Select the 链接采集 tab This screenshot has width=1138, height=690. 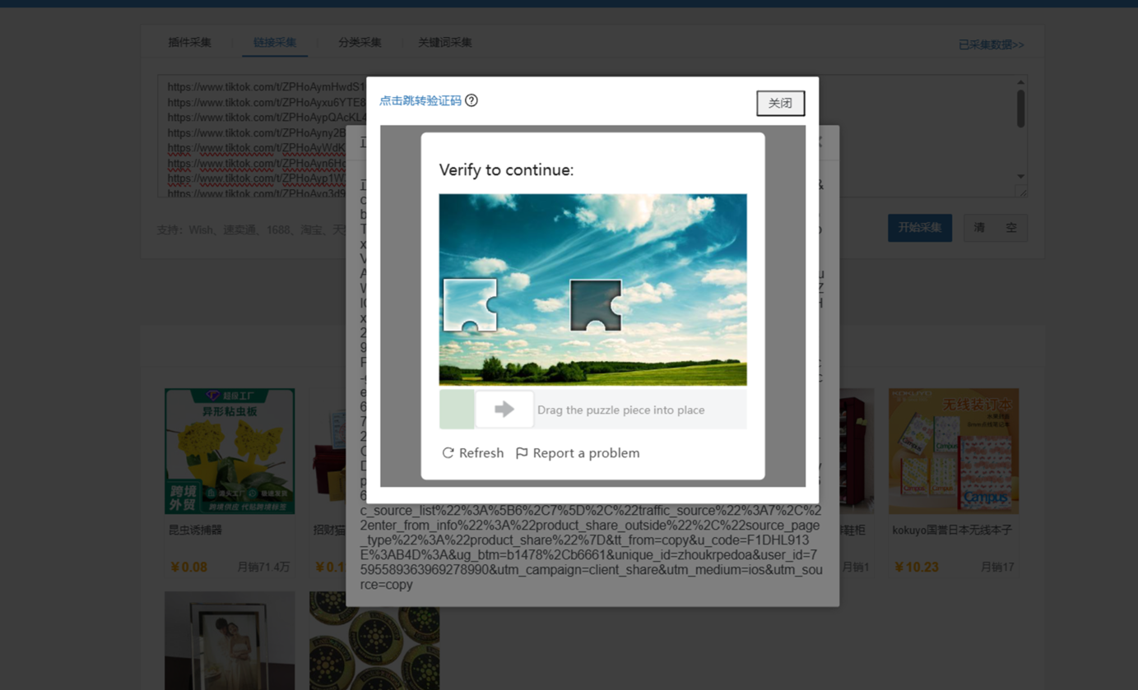point(275,43)
